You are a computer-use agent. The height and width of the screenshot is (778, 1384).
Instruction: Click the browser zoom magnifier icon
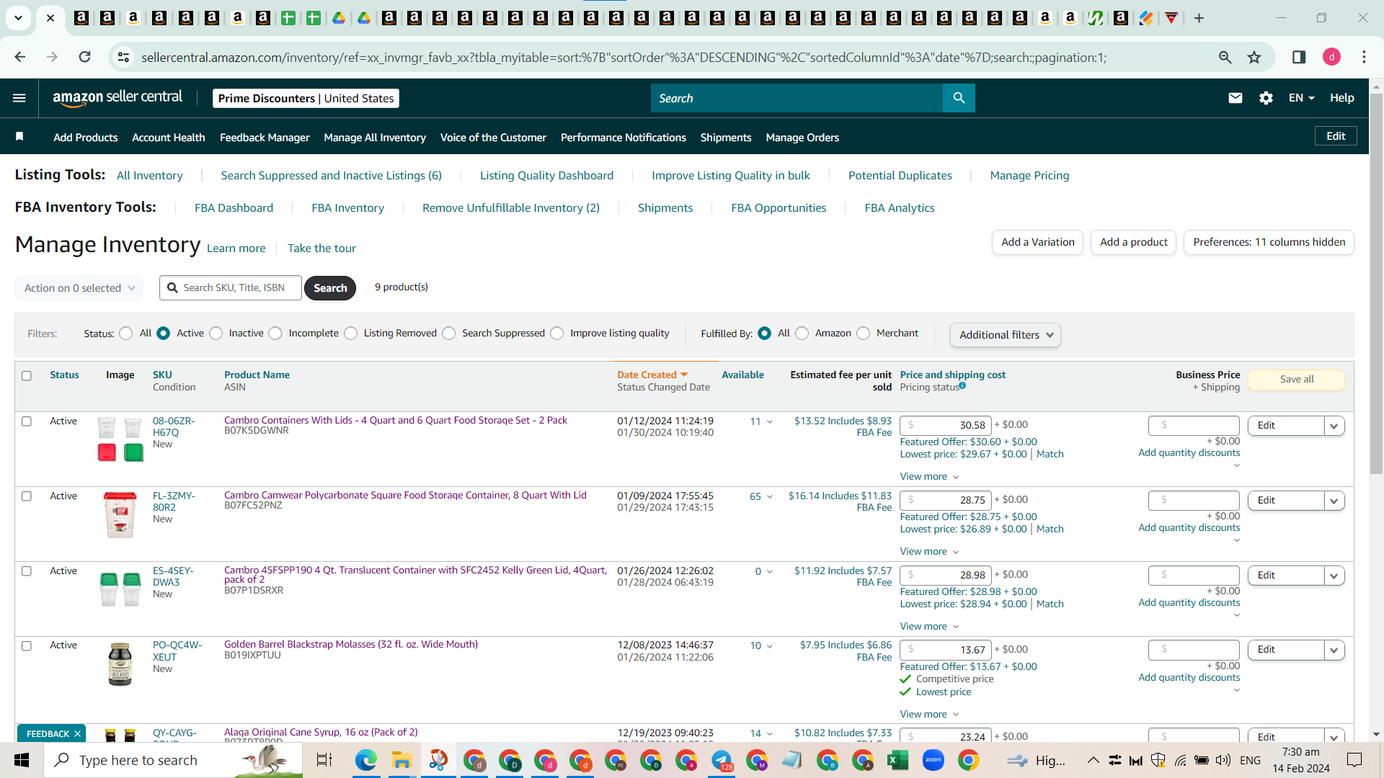point(1225,57)
